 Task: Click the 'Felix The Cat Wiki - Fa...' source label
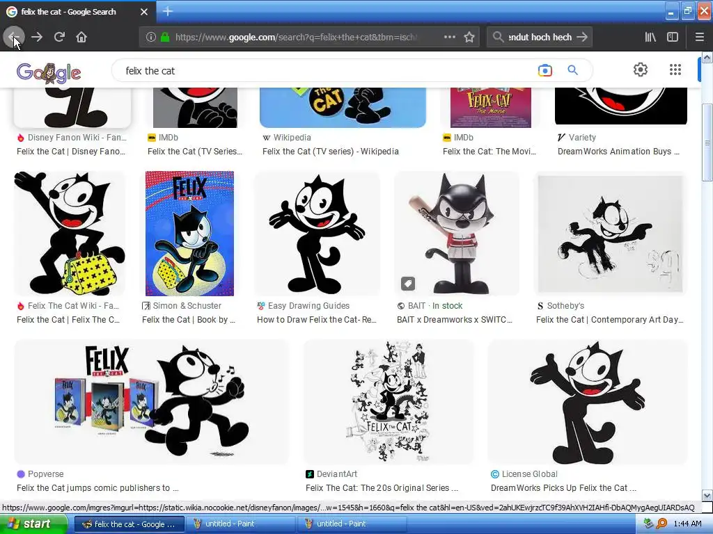coord(72,306)
